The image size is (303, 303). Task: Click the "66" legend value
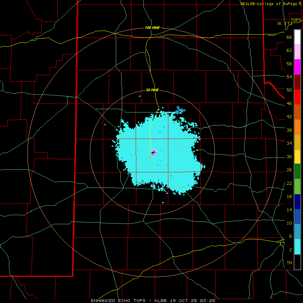(289, 37)
